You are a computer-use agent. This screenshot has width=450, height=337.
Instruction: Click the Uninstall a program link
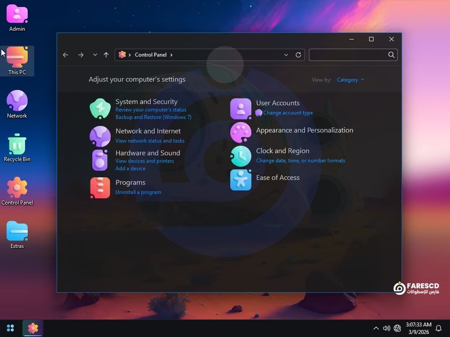(x=138, y=192)
